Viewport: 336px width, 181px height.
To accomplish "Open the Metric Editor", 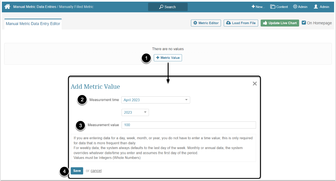I will [x=206, y=23].
